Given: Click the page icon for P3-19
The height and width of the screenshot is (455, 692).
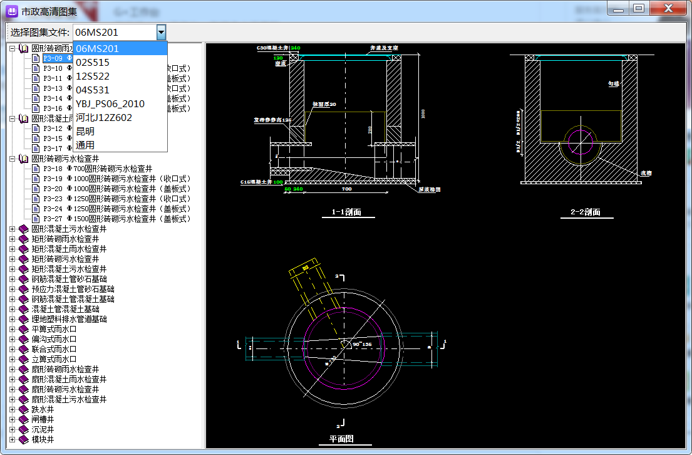Looking at the screenshot, I should click(x=36, y=179).
